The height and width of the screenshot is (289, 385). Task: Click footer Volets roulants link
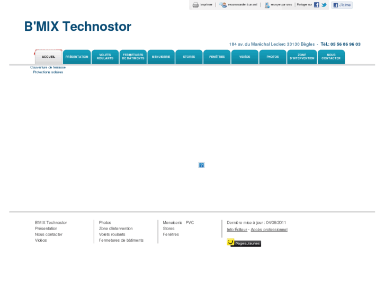pos(112,234)
